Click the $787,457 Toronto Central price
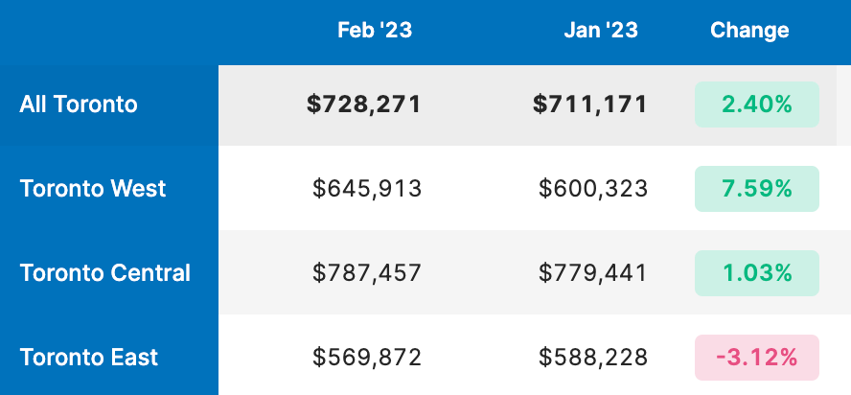 pos(367,273)
